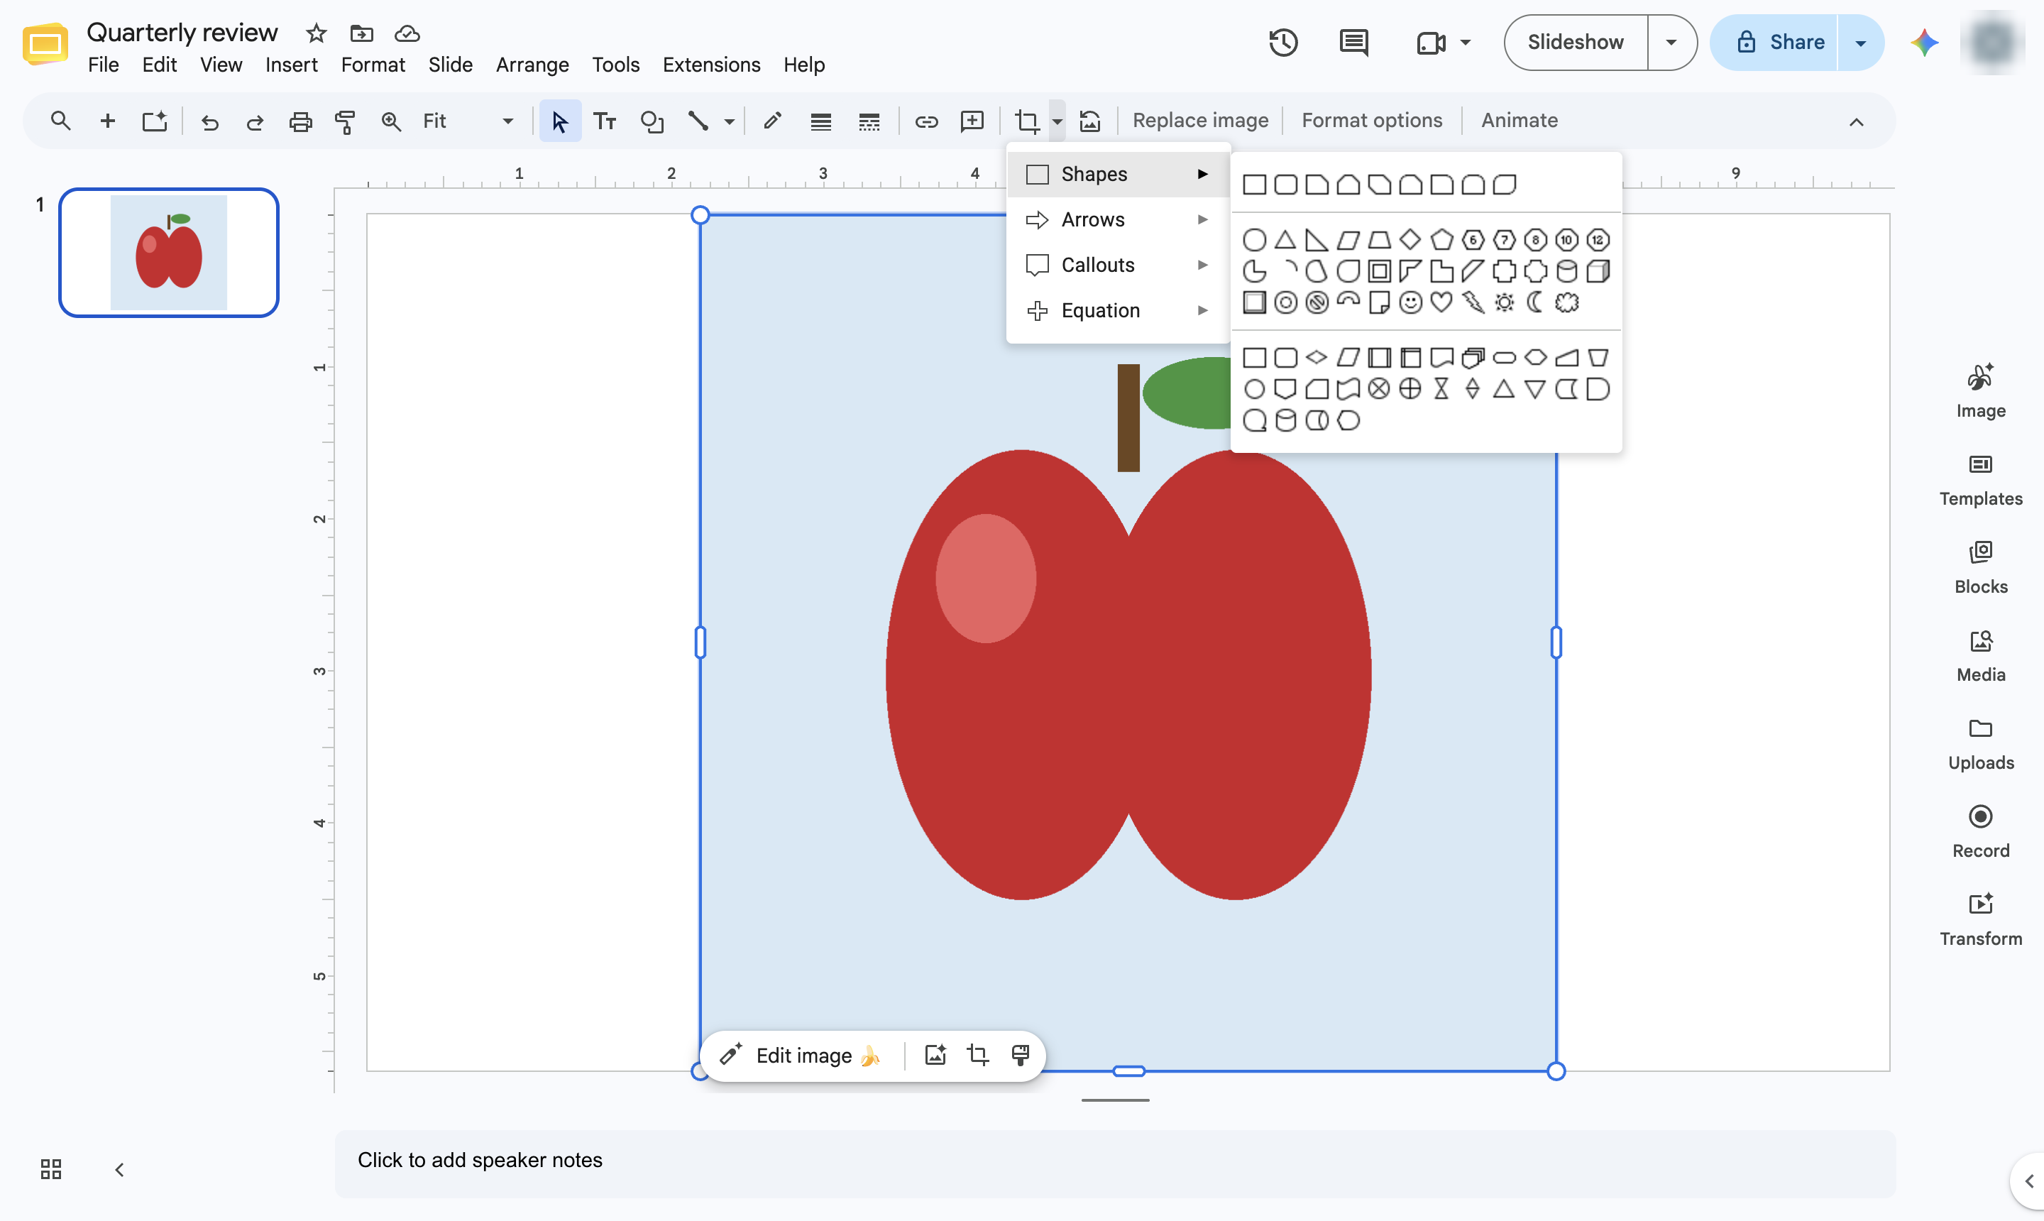Toggle grid view at bottom left

pos(51,1169)
